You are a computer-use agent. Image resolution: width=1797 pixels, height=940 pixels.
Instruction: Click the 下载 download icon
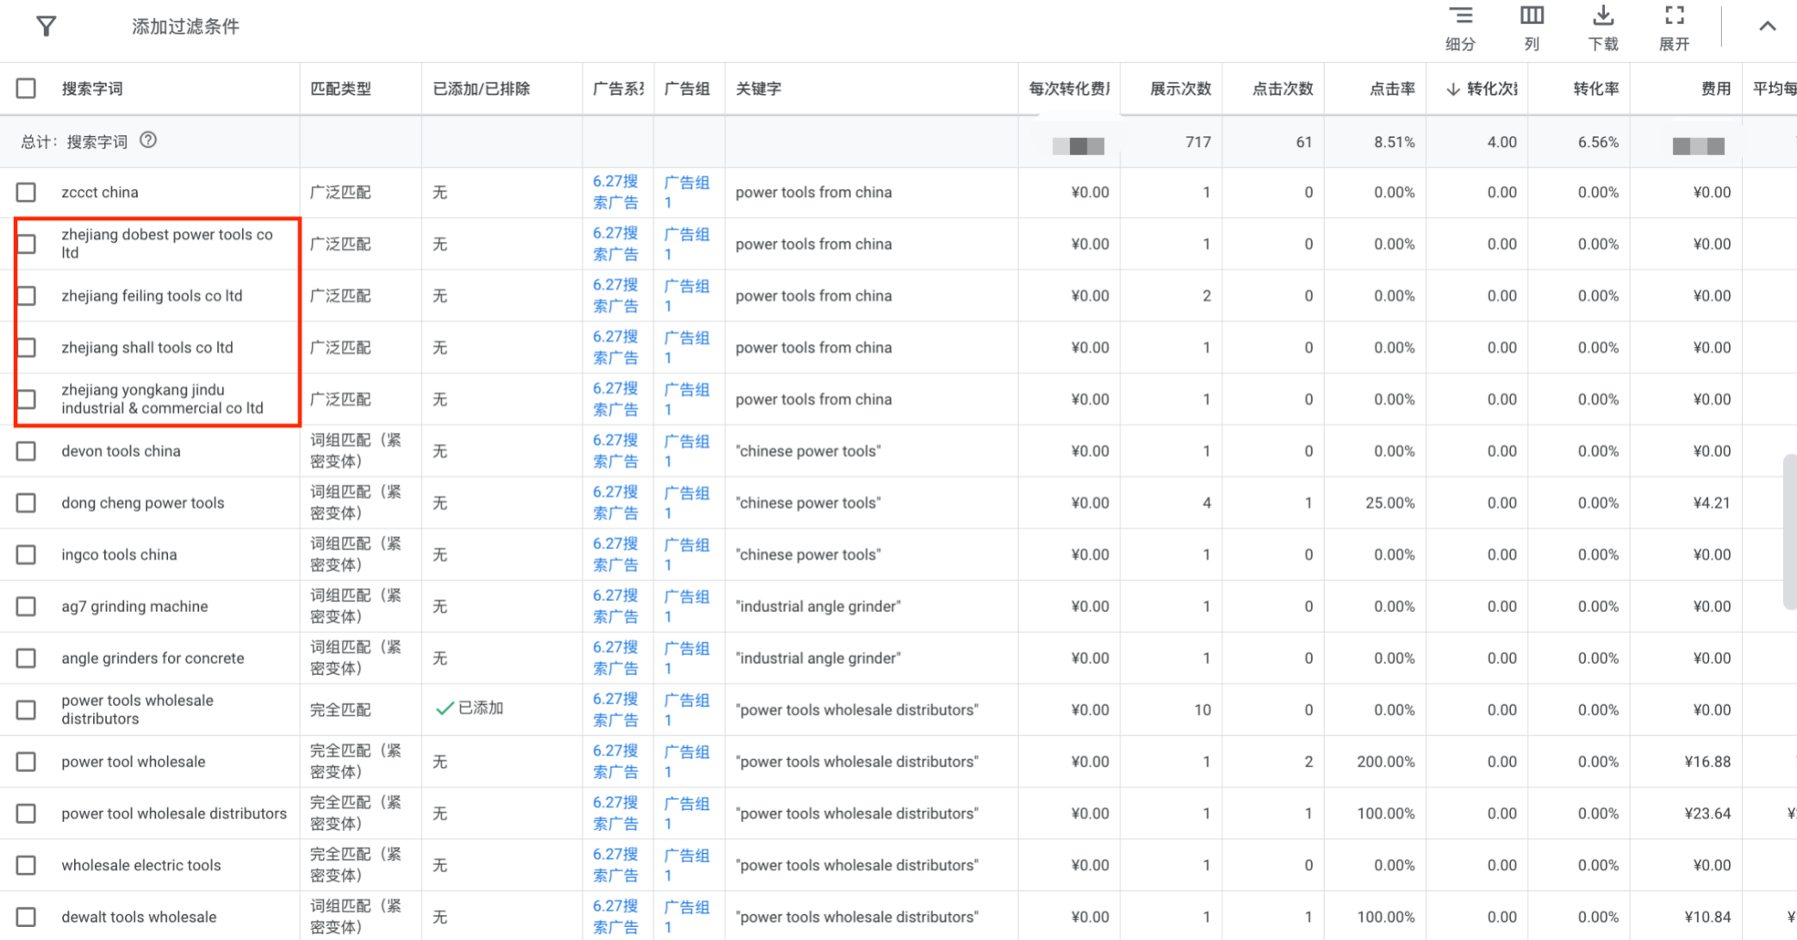coord(1603,28)
